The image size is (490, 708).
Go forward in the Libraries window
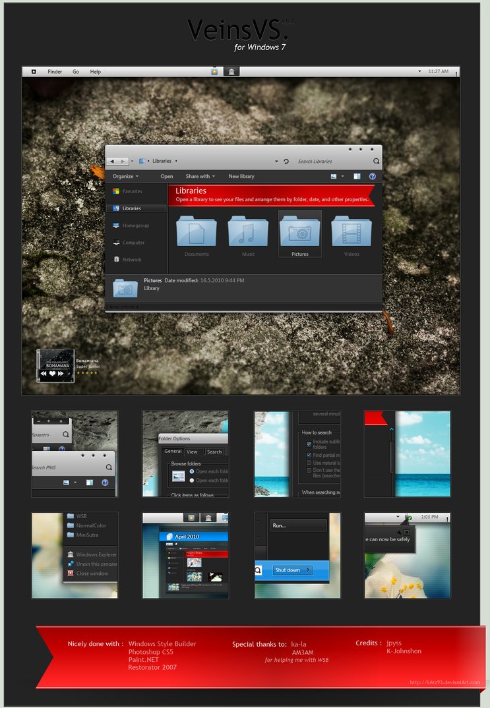(x=123, y=162)
